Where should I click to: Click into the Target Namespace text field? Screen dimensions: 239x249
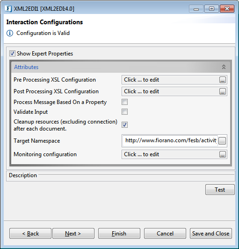170,141
